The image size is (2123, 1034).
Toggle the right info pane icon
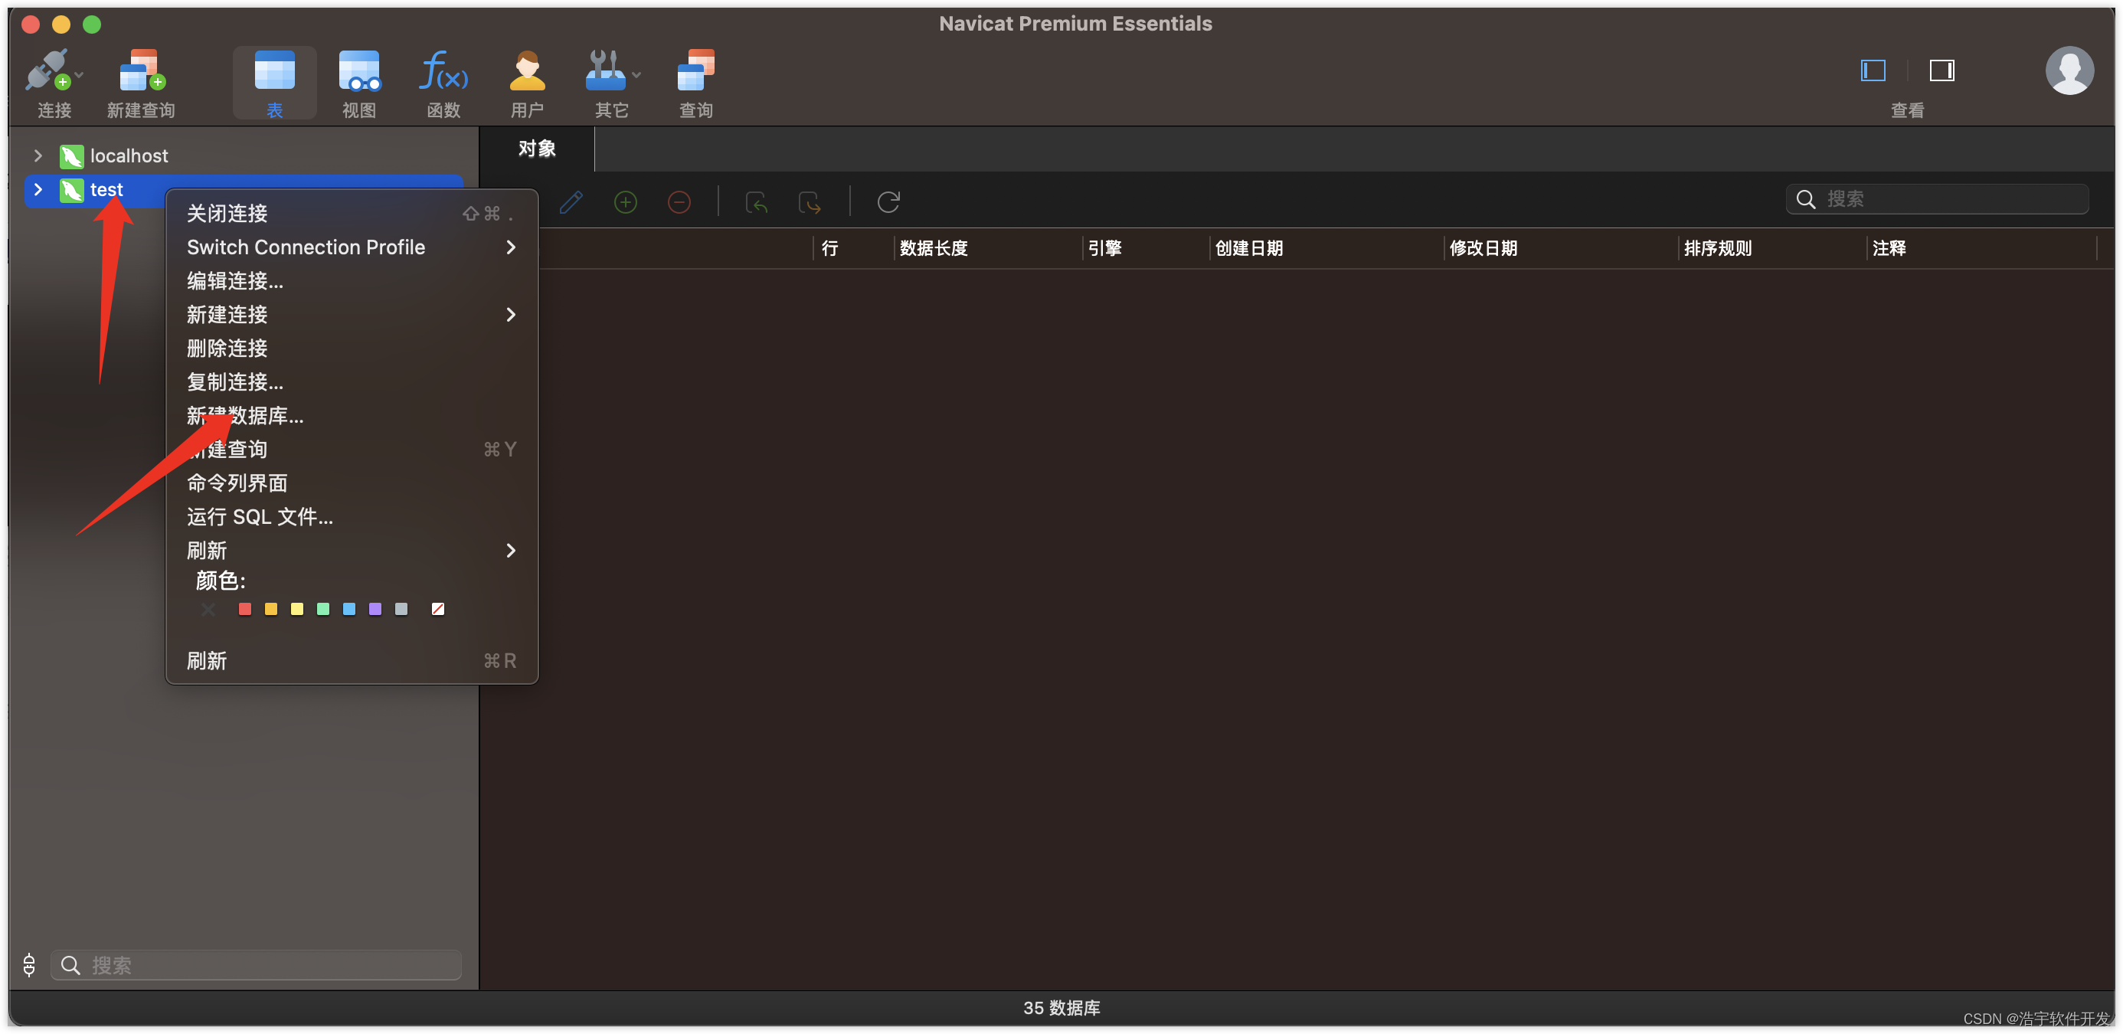coord(1941,71)
